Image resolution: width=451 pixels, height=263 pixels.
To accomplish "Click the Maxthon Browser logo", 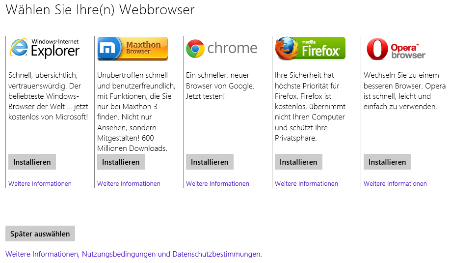I will pos(133,48).
